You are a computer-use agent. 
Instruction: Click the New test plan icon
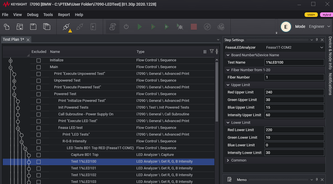pos(6,27)
